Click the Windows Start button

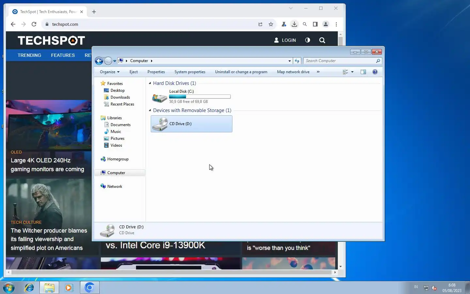click(x=9, y=287)
